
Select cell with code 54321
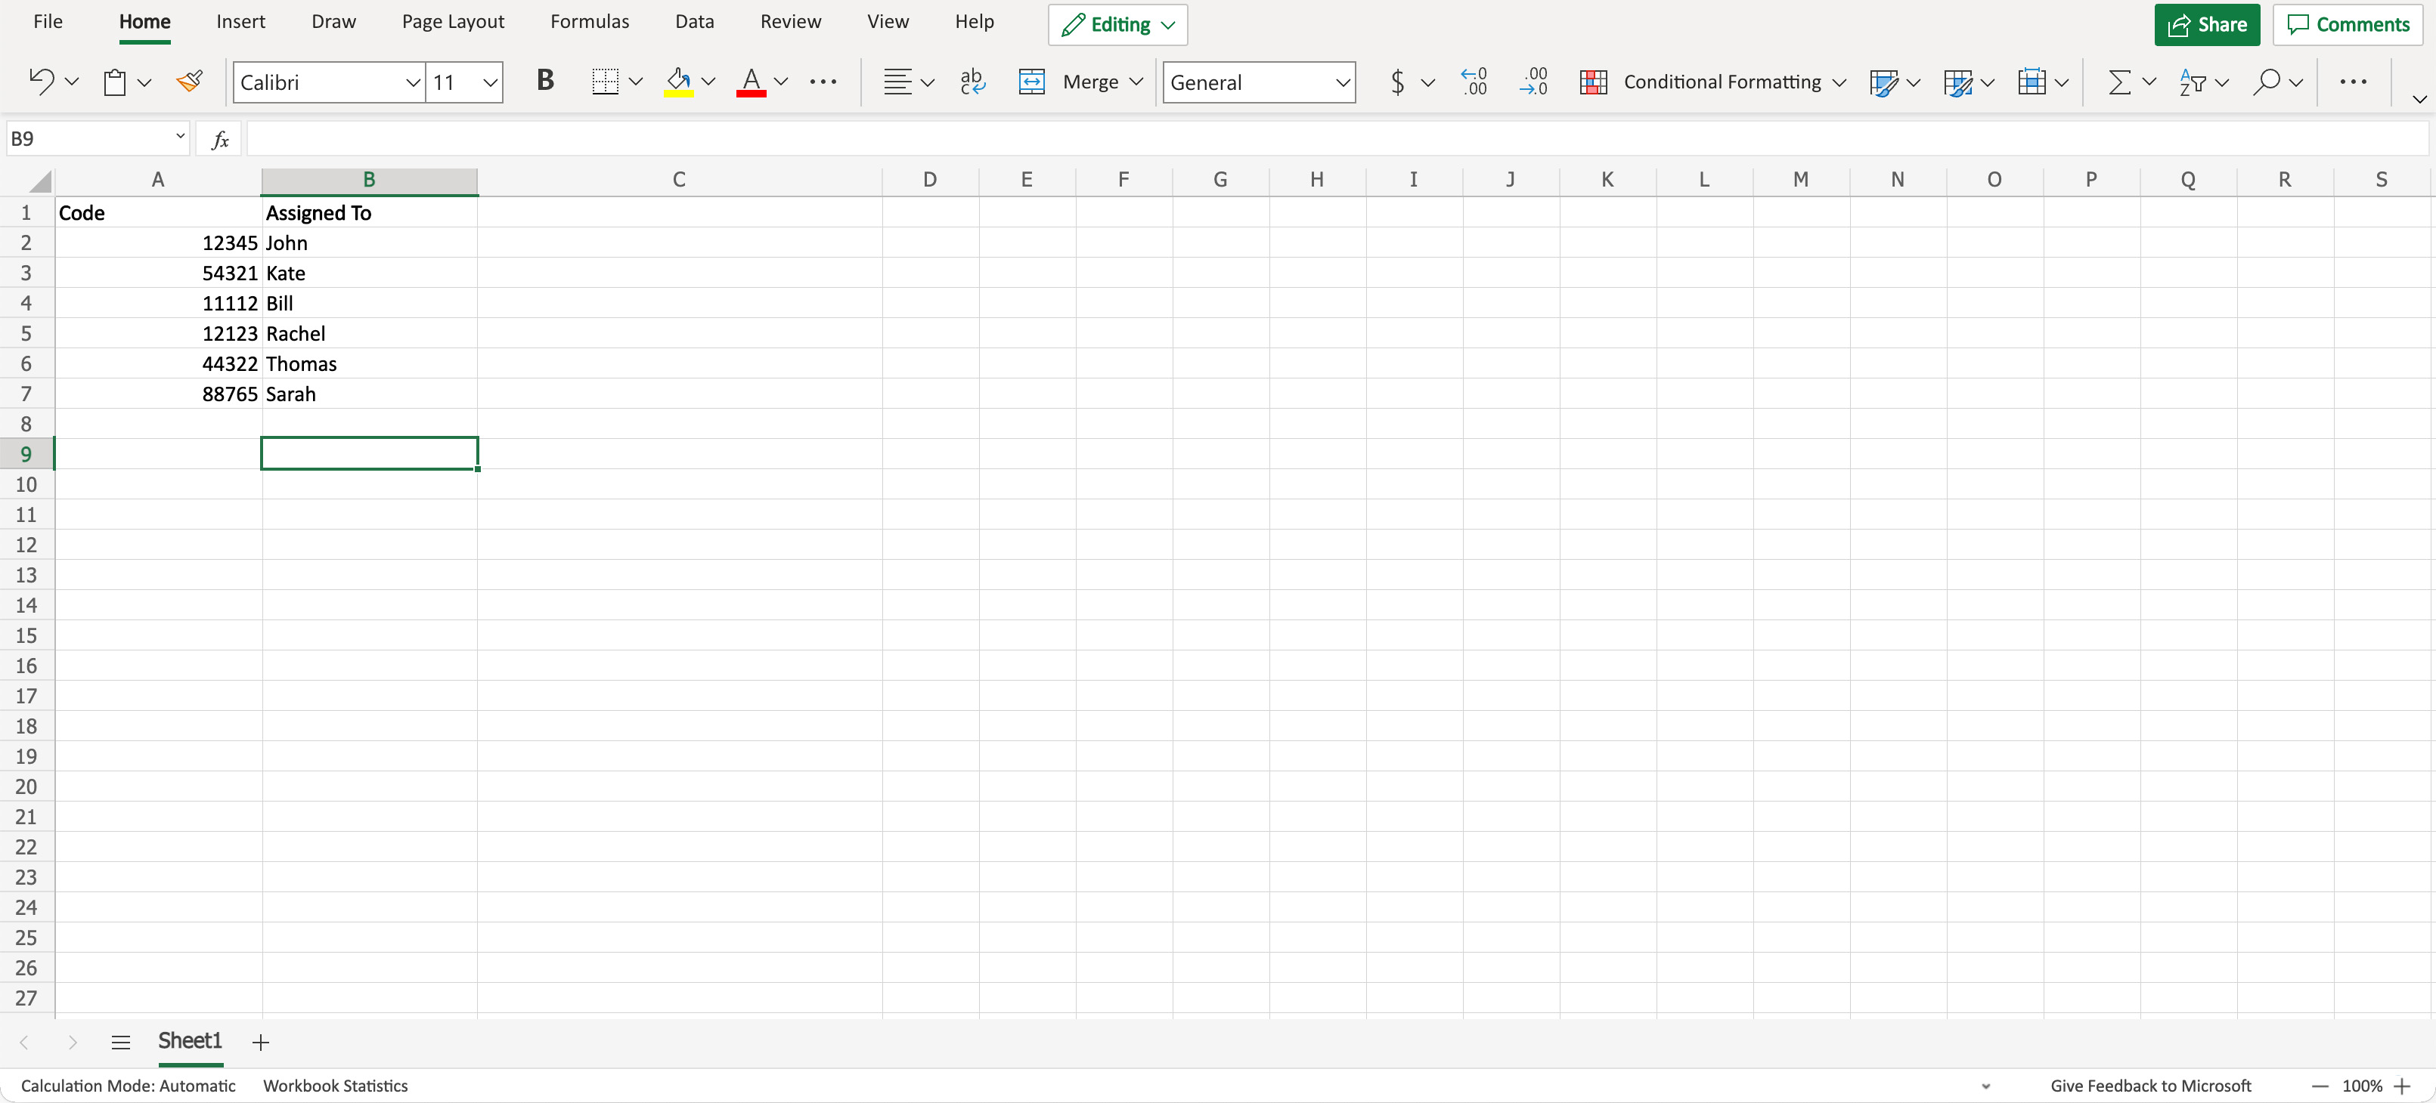[158, 273]
